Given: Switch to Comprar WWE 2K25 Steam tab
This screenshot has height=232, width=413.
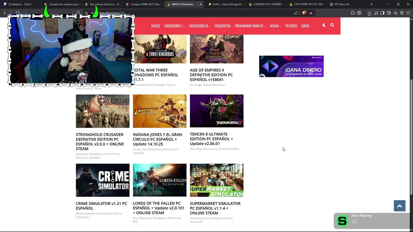Looking at the screenshot, I should (143, 4).
